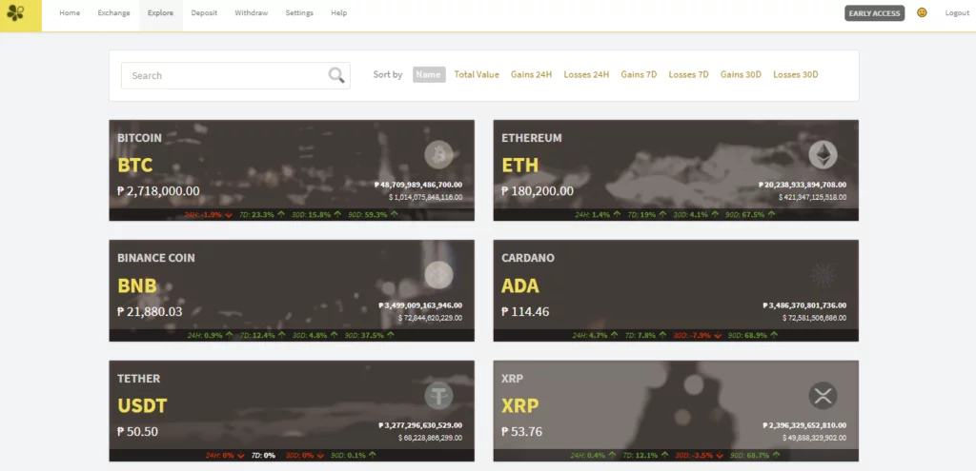The height and width of the screenshot is (471, 976).
Task: Click the yellow clover logo icon
Action: (15, 13)
